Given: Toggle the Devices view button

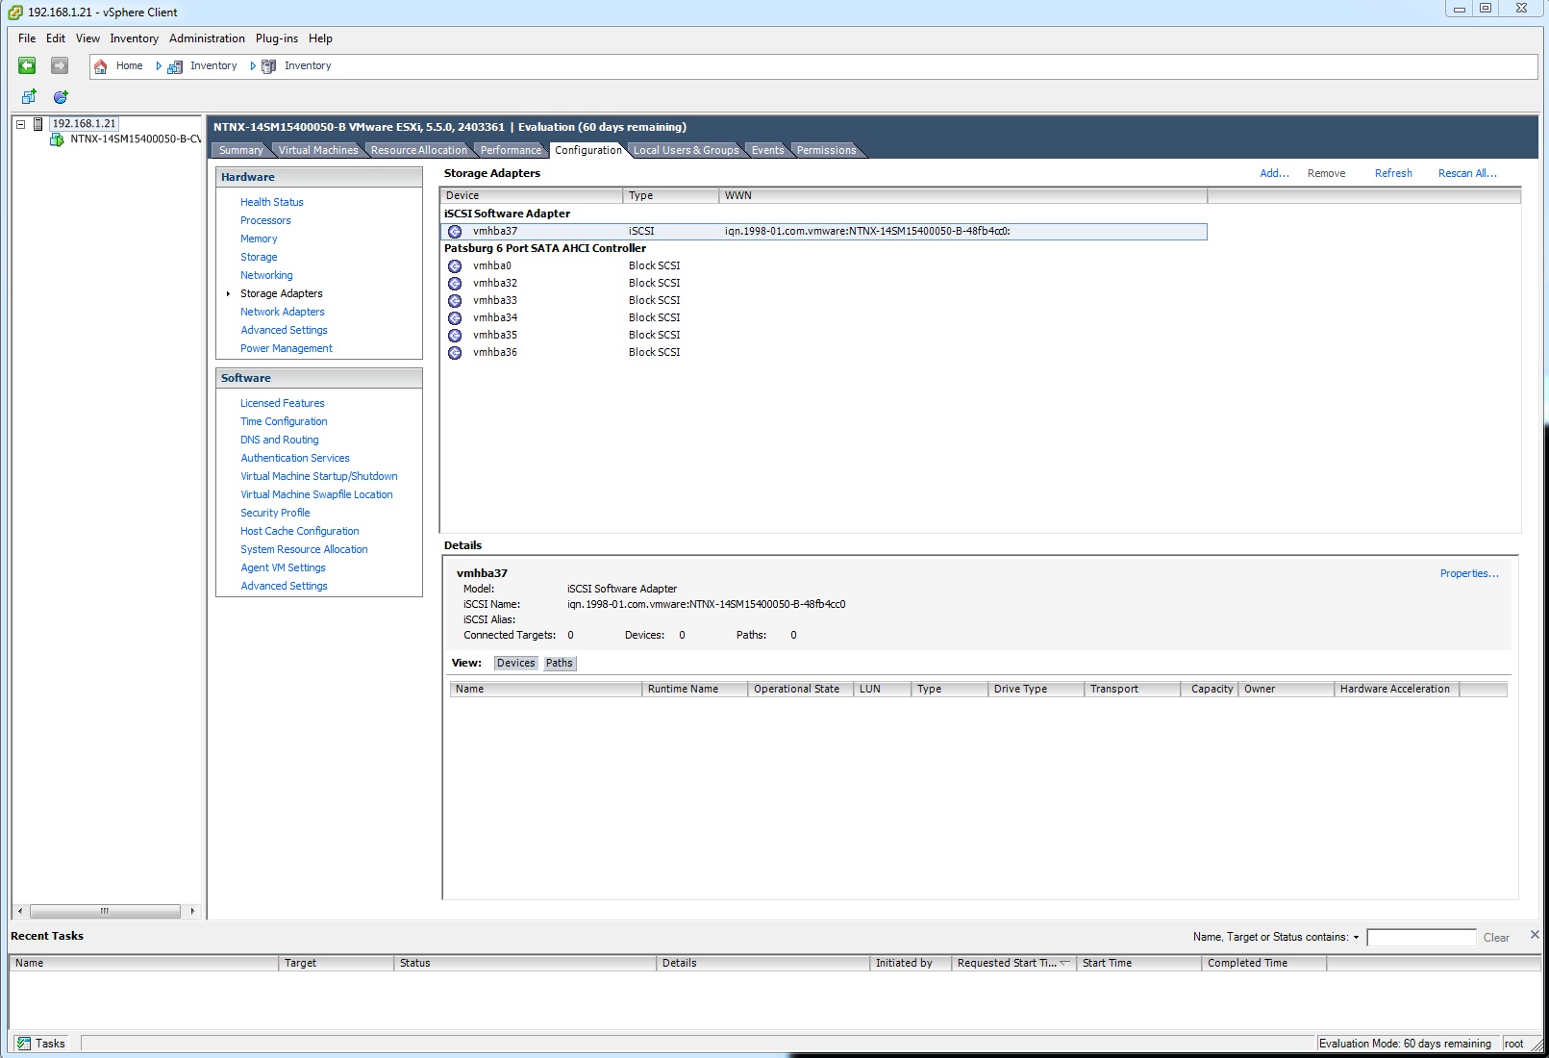Looking at the screenshot, I should click(515, 663).
